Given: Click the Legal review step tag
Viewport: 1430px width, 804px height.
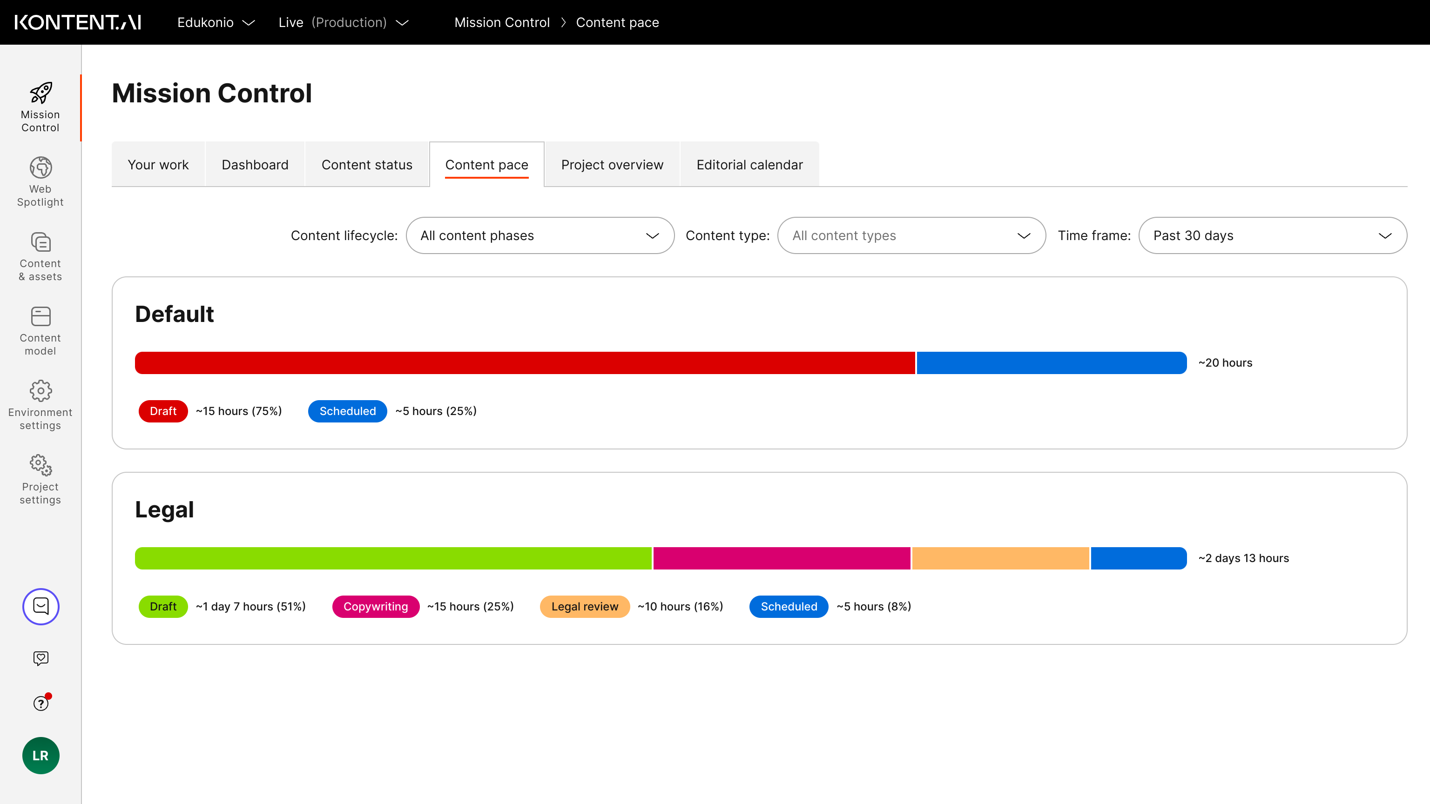Looking at the screenshot, I should point(584,606).
